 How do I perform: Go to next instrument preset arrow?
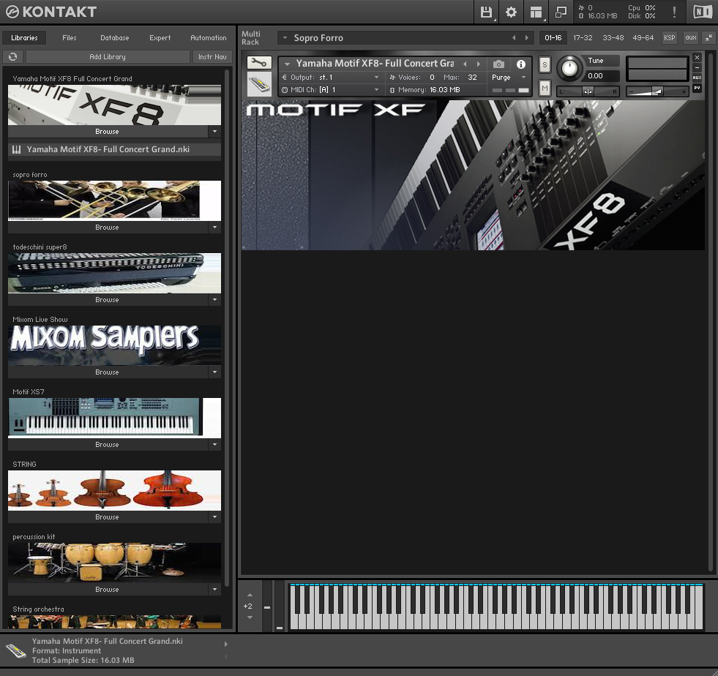click(479, 64)
